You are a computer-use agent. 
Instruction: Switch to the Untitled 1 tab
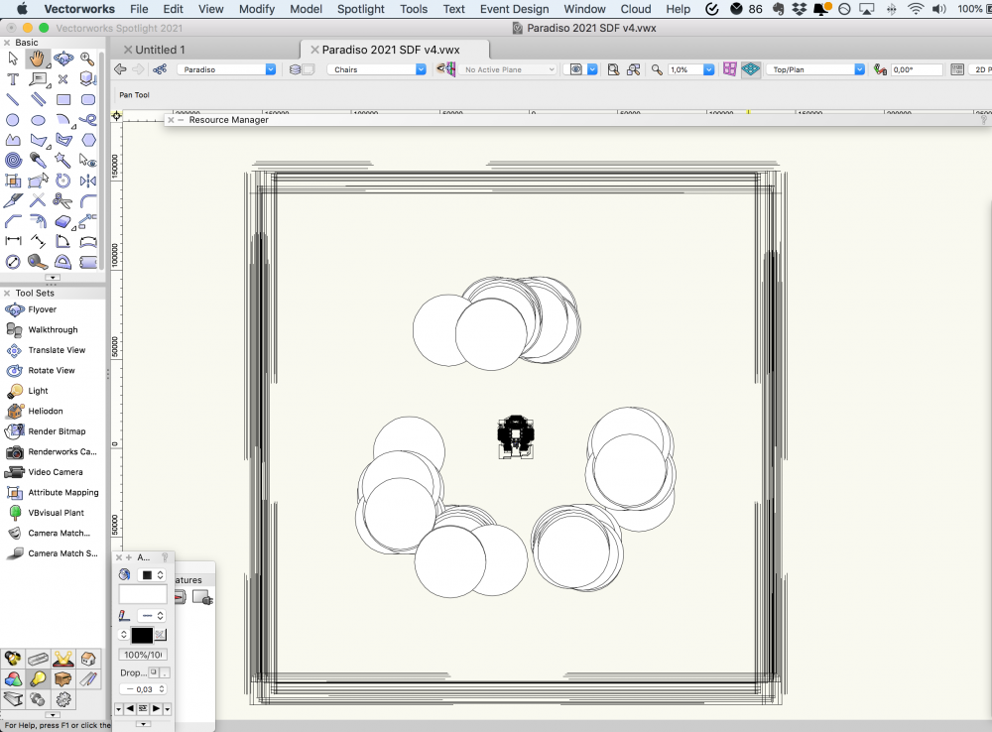coord(161,50)
